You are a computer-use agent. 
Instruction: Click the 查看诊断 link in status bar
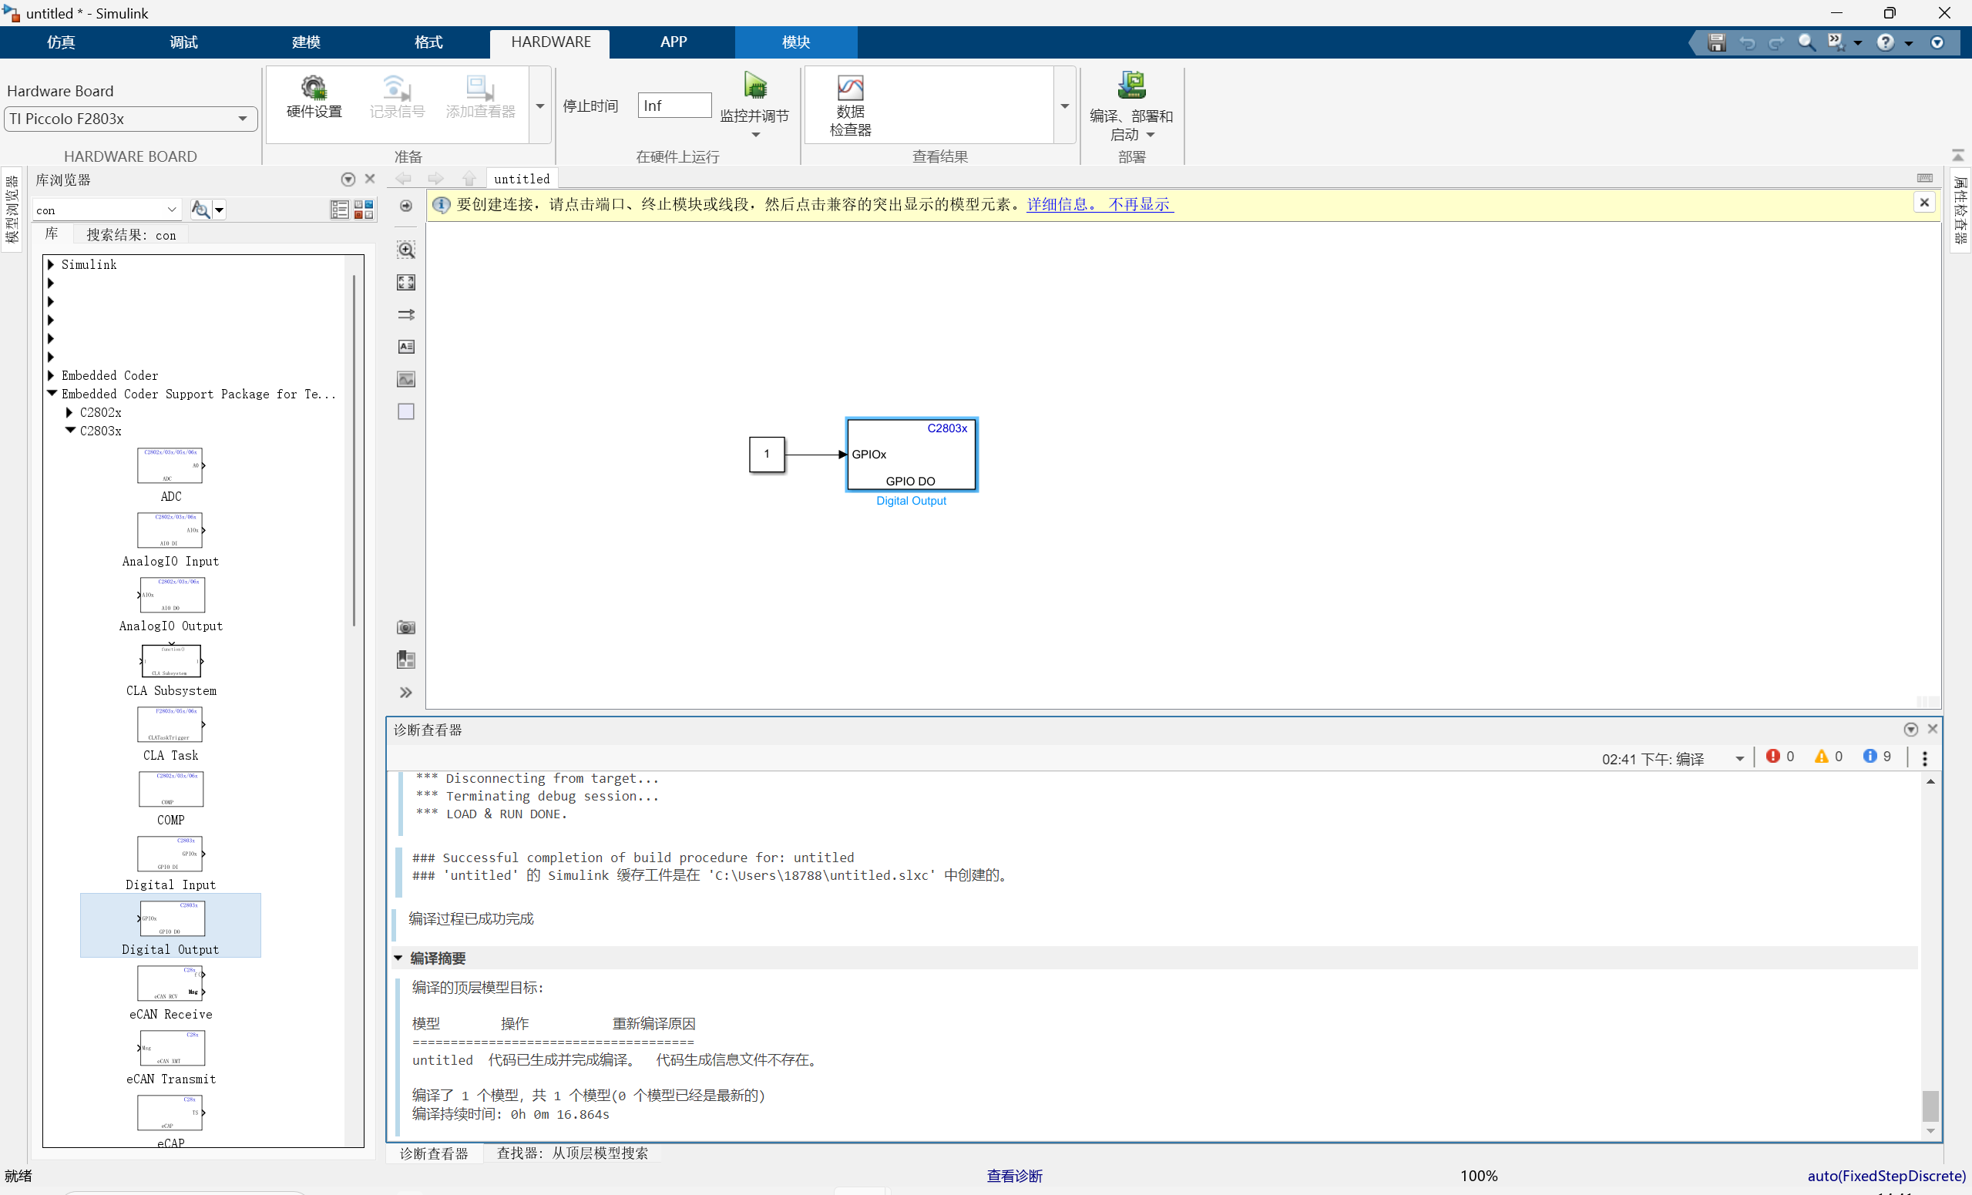[x=1013, y=1176]
